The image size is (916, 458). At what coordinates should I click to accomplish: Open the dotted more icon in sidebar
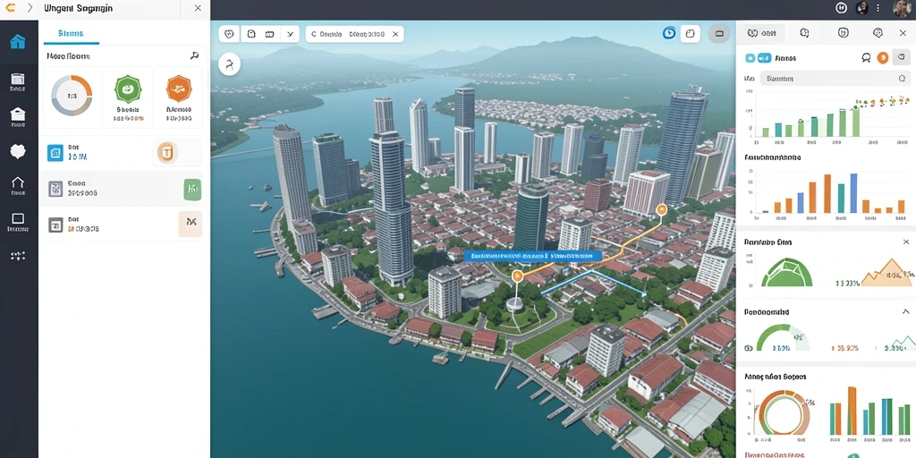[x=18, y=256]
